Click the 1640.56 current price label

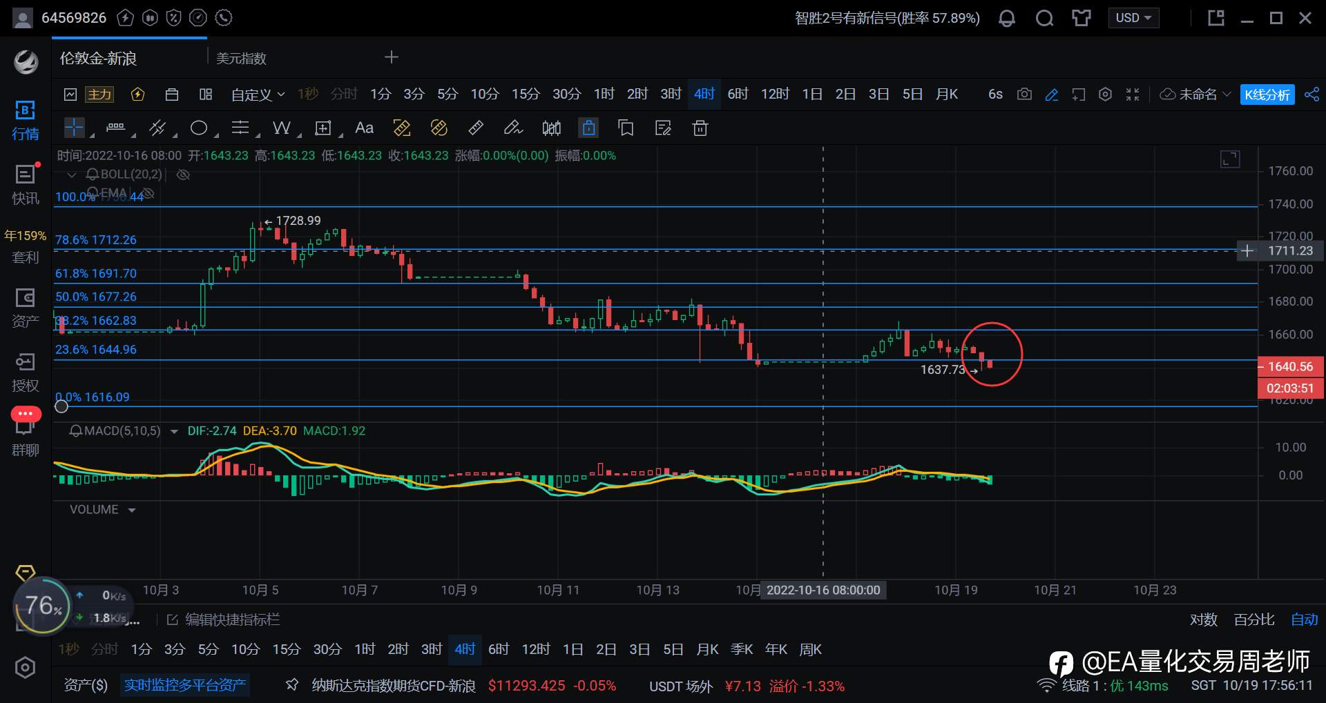click(1290, 366)
